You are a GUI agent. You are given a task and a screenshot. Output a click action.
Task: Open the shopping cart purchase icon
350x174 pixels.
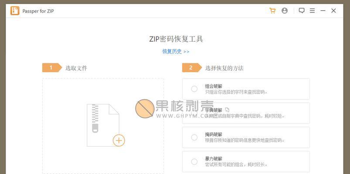click(x=272, y=11)
